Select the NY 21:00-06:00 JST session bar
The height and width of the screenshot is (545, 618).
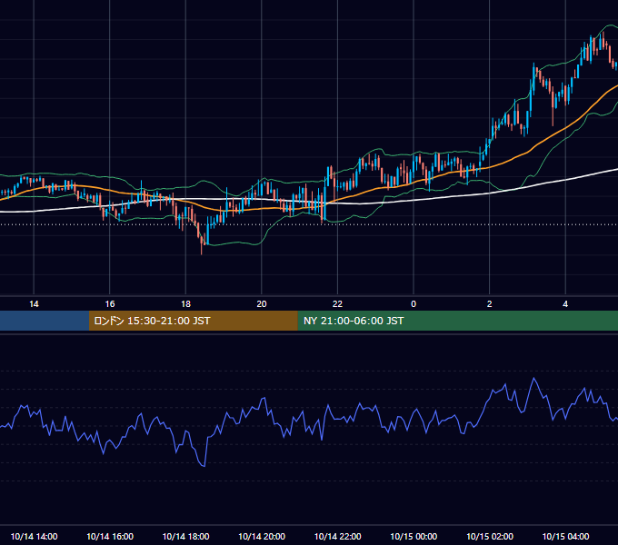pos(457,321)
